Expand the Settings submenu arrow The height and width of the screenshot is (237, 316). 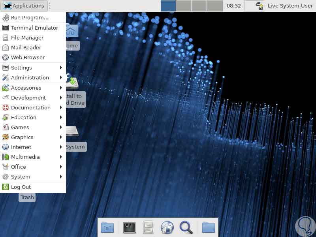point(61,68)
